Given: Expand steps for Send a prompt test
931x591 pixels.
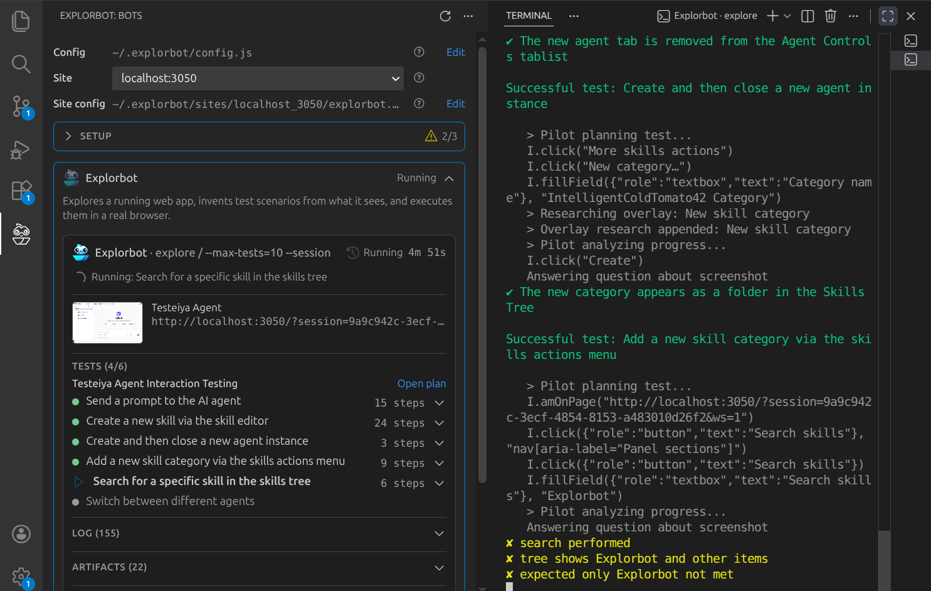Looking at the screenshot, I should pos(439,403).
